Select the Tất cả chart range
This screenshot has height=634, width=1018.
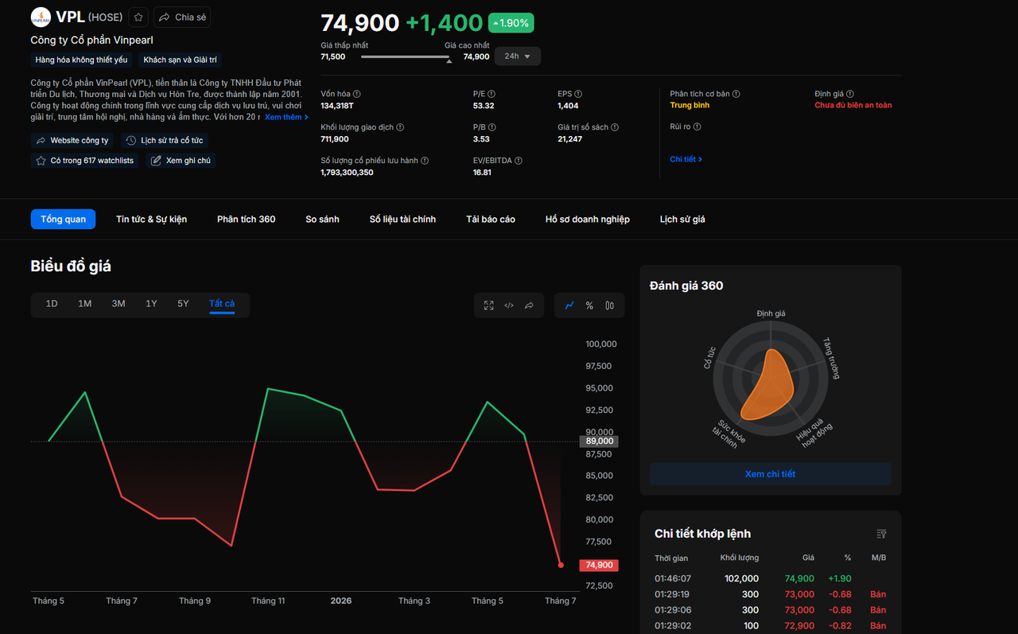[222, 304]
